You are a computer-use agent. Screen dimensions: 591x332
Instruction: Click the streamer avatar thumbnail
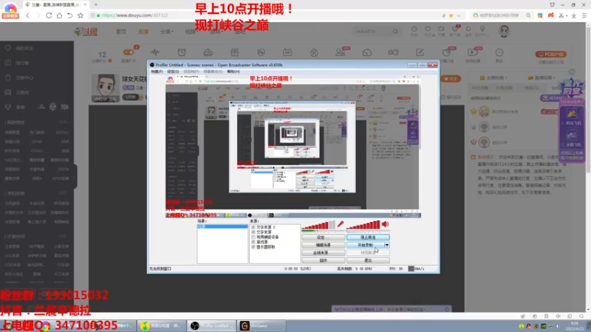click(106, 88)
